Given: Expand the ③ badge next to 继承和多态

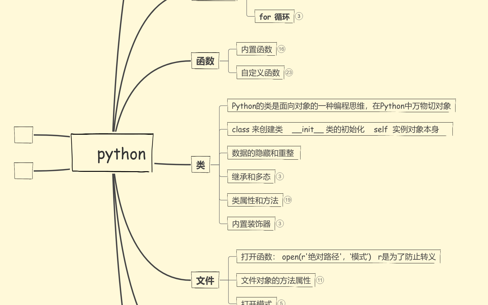Looking at the screenshot, I should [280, 177].
